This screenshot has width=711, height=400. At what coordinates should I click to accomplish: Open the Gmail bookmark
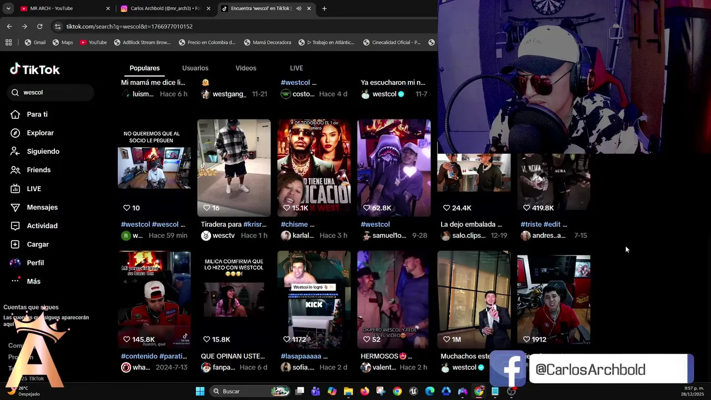(35, 42)
